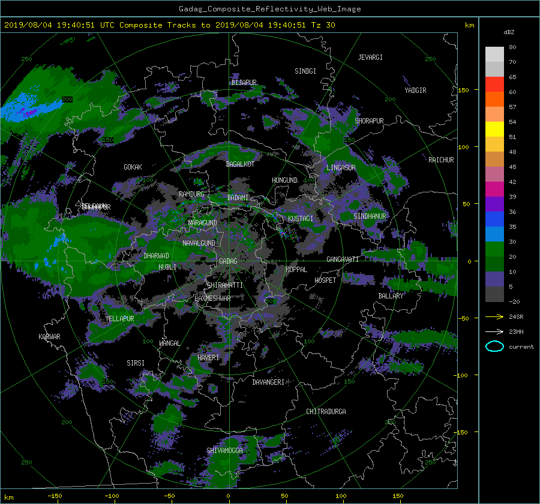The width and height of the screenshot is (540, 504).
Task: Click the KUSTAGI city label
Action: click(x=301, y=219)
